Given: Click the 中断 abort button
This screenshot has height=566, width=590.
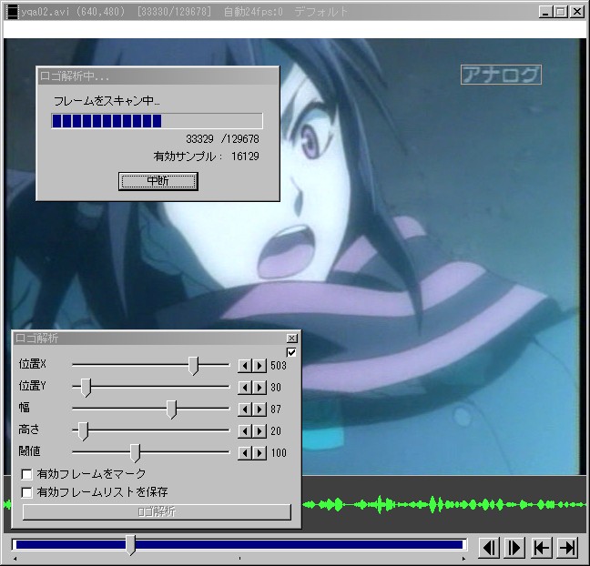Looking at the screenshot, I should click(x=158, y=181).
